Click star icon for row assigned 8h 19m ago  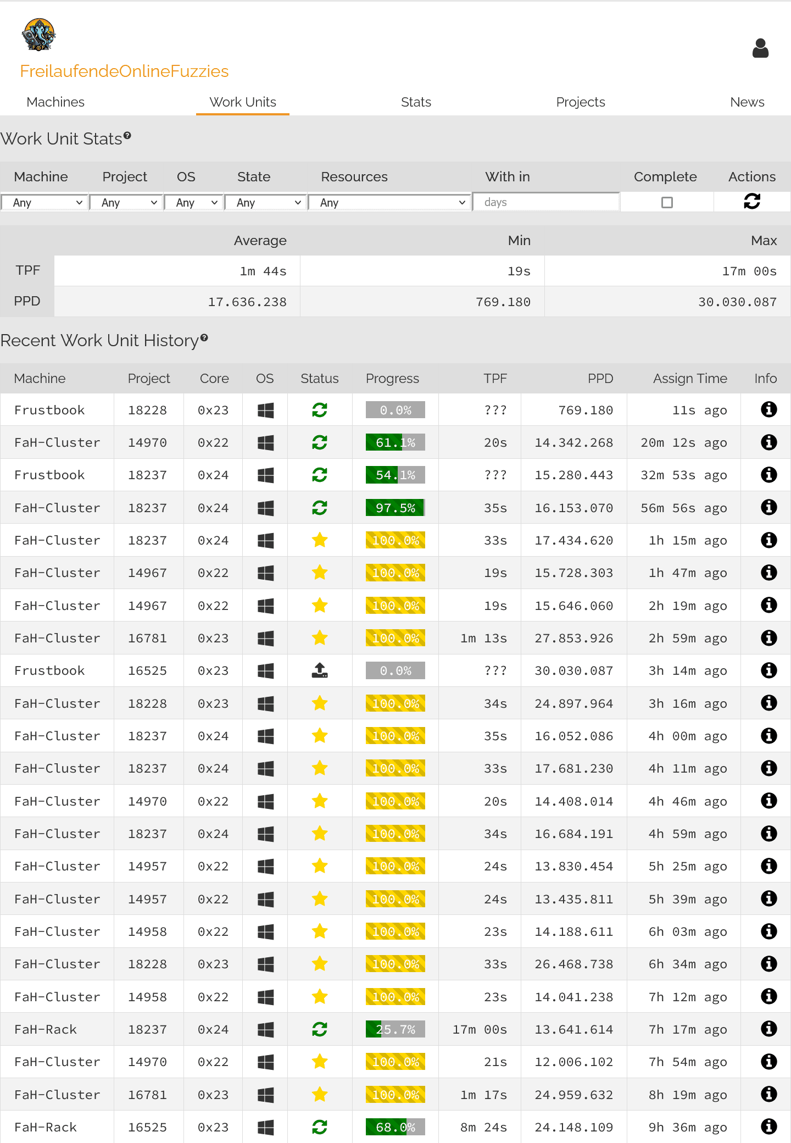320,1095
